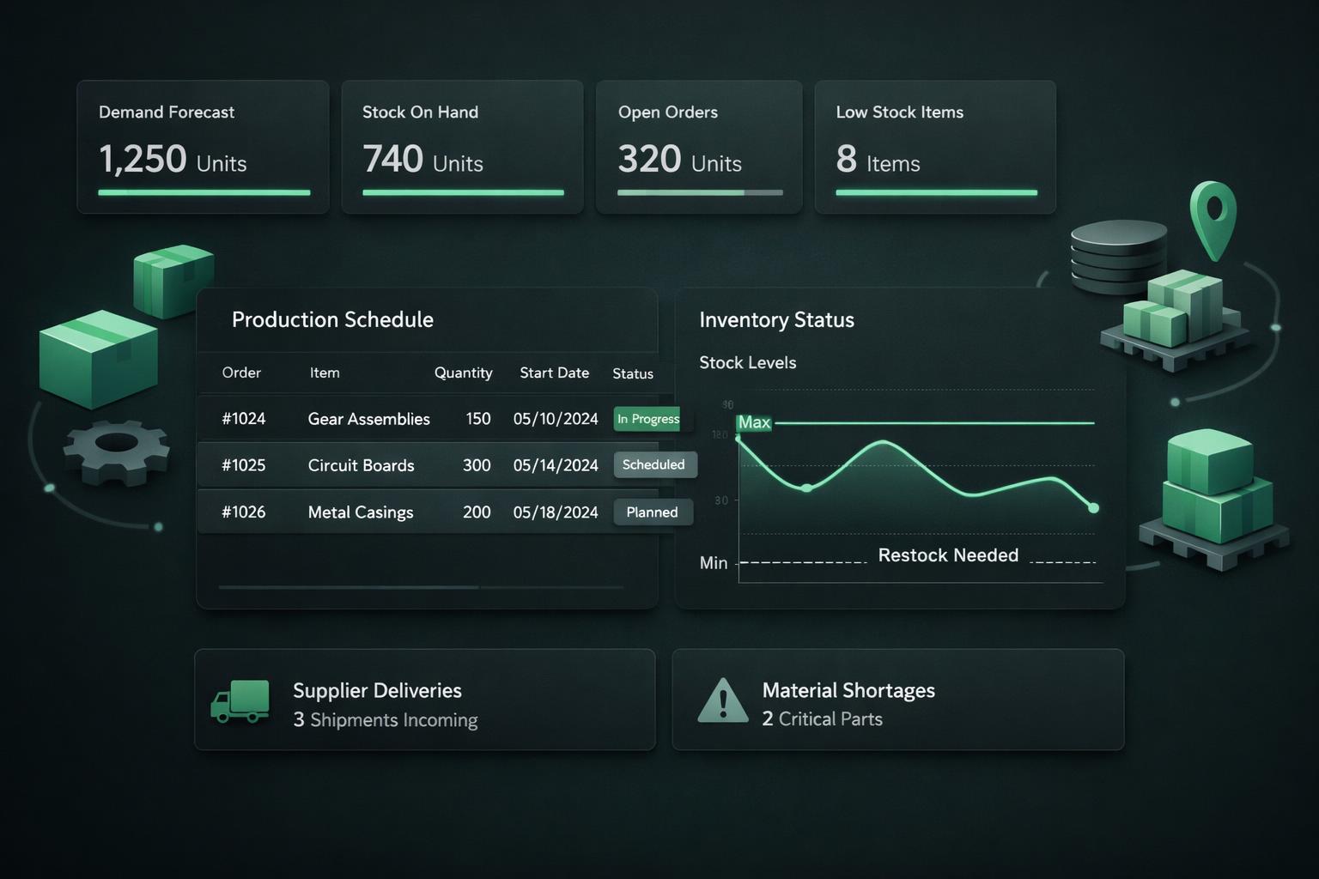Screen dimensions: 1319x879
Task: Click the dark gear cog icon
Action: [x=117, y=452]
